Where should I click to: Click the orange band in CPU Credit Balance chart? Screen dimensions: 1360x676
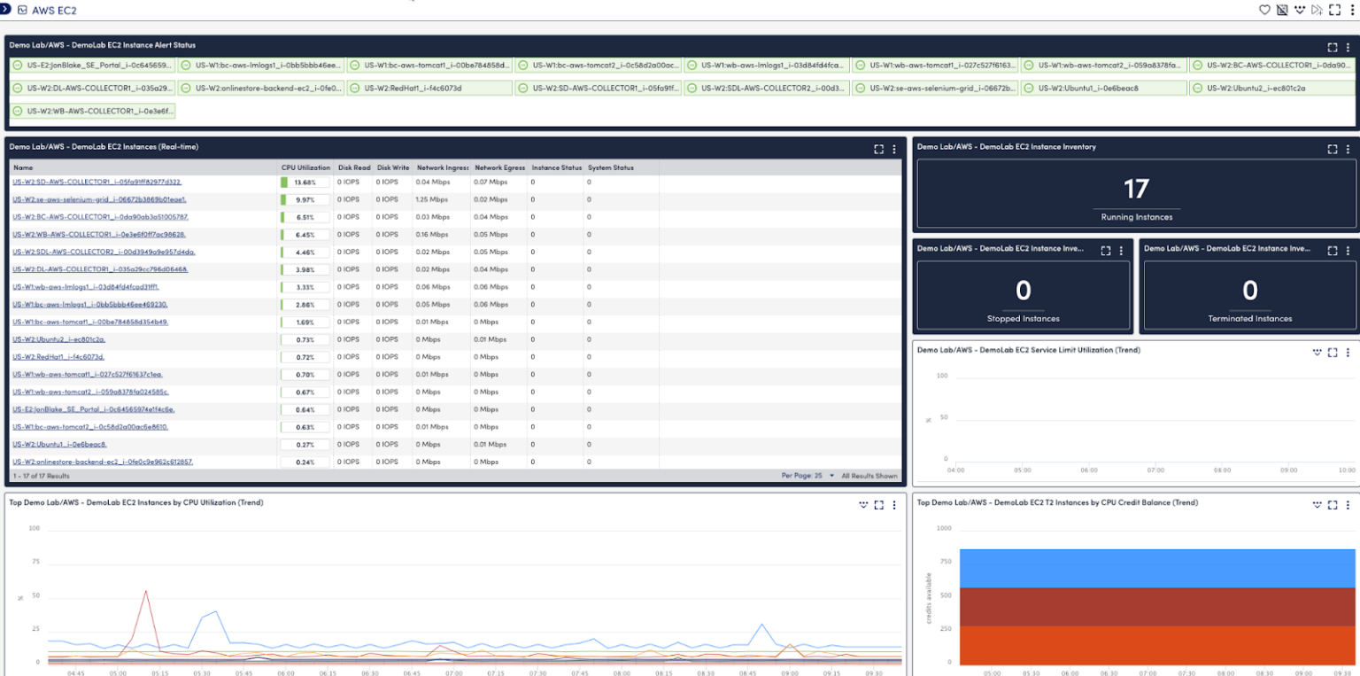pos(1157,644)
